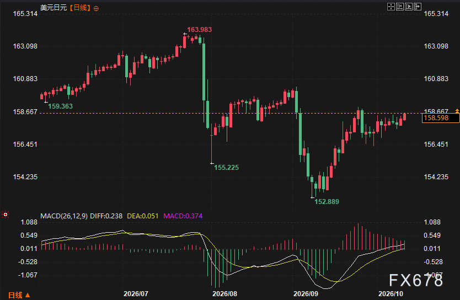Click the low price label 152.889
460x300 pixels.
(327, 202)
